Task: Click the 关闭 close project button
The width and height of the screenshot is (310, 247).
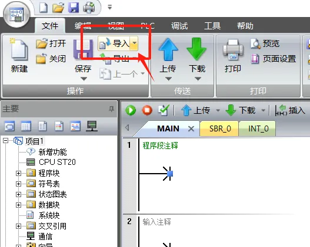Action: [51, 59]
